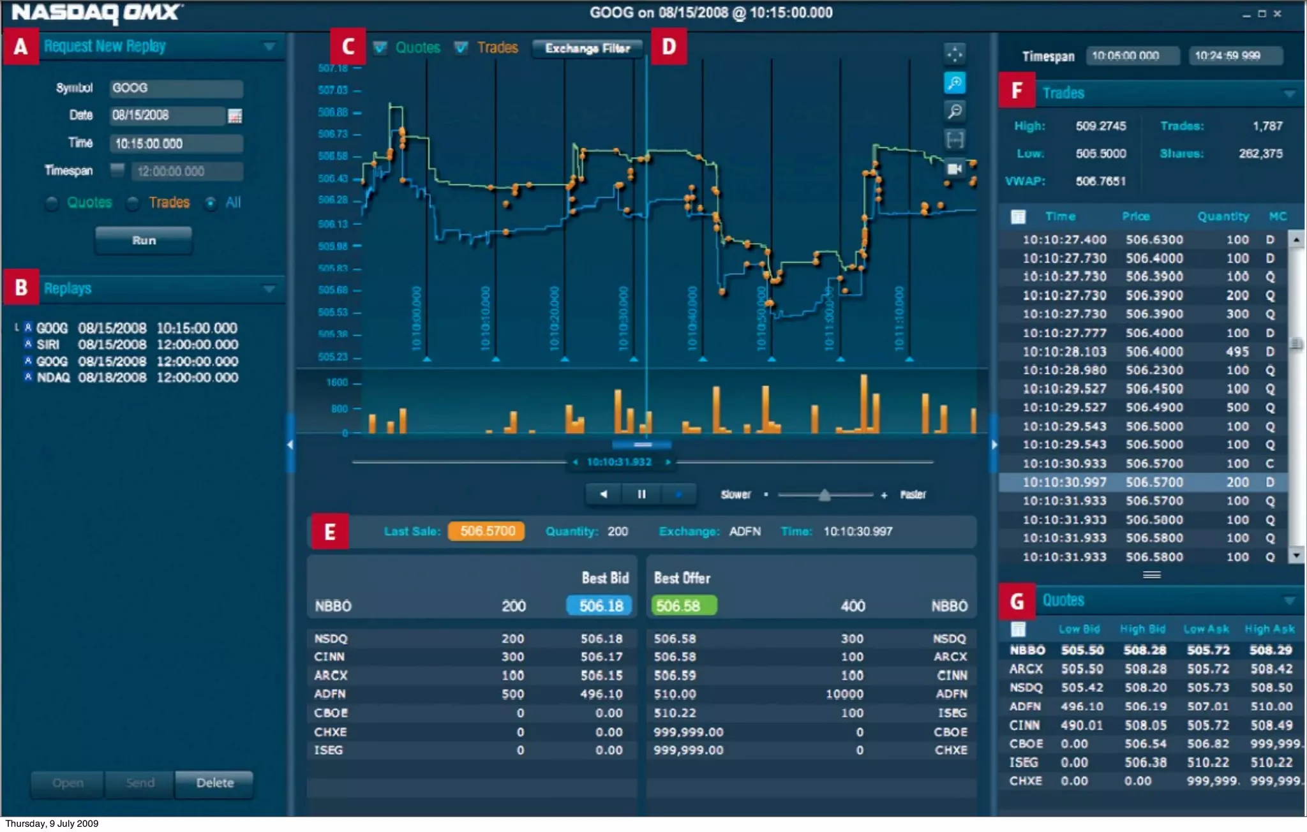
Task: Collapse the Request New Replay panel
Action: point(269,47)
